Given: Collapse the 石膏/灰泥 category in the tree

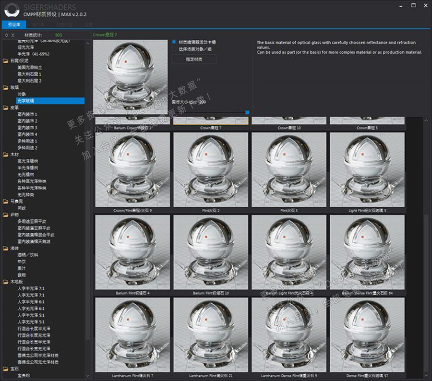Looking at the screenshot, I should (5, 61).
